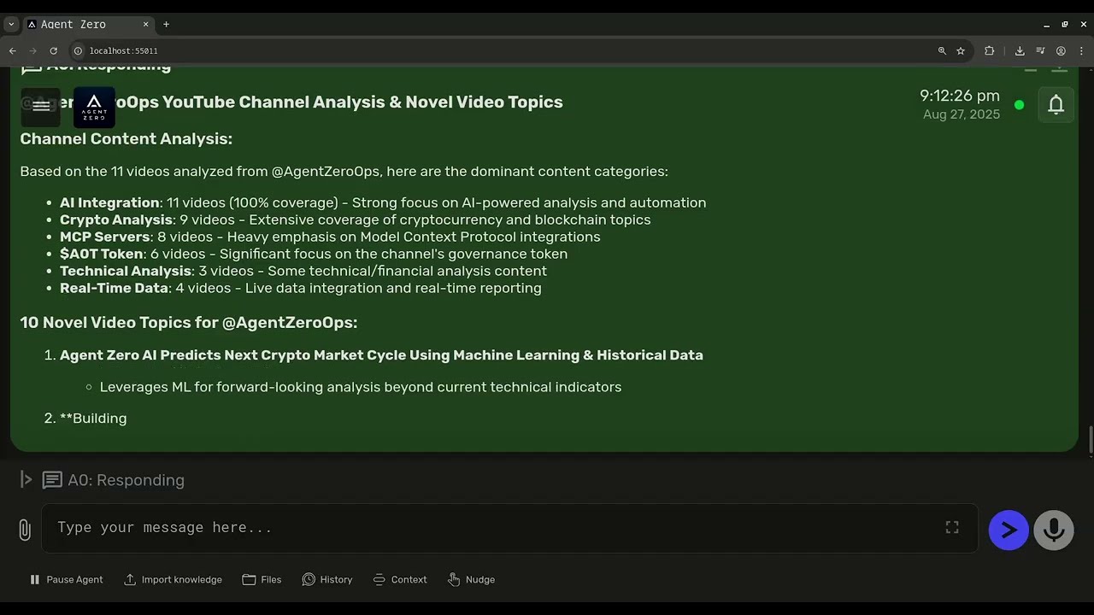The width and height of the screenshot is (1094, 615).
Task: Open a new browser tab
Action: (x=166, y=25)
